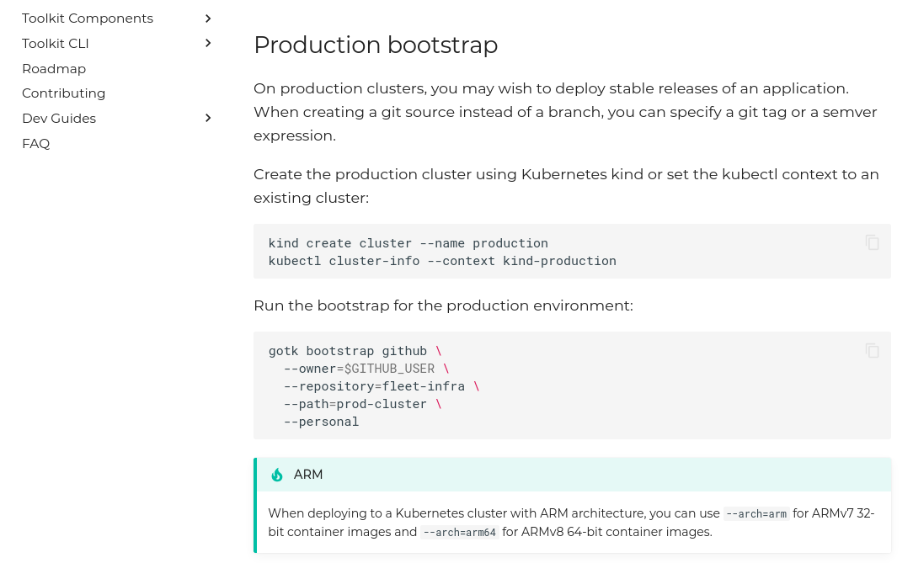This screenshot has height=563, width=913.
Task: Select the --arch=arm64 inline code chip
Action: [x=459, y=532]
